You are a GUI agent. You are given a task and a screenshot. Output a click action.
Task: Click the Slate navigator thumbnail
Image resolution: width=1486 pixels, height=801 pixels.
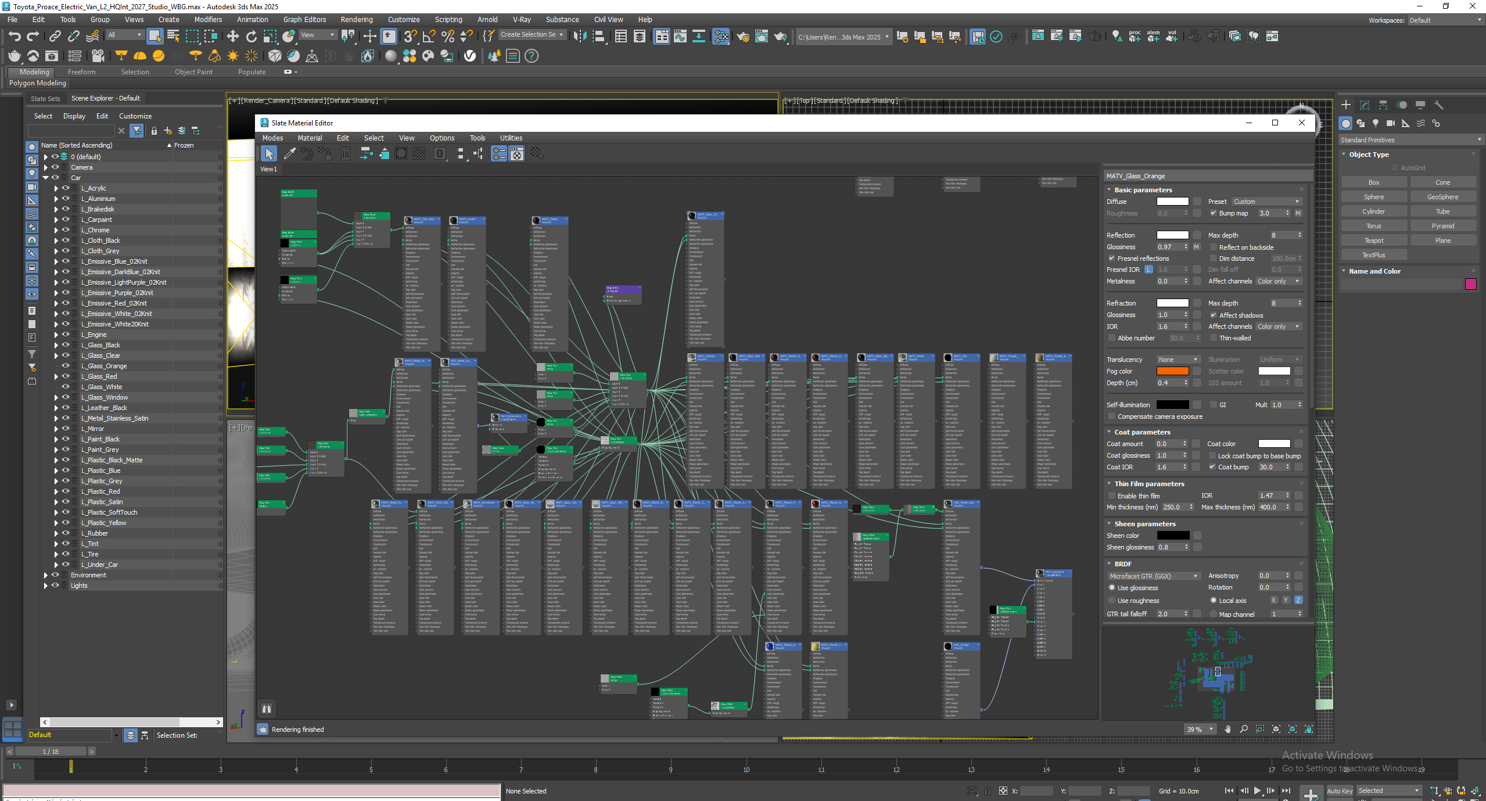click(x=1208, y=672)
